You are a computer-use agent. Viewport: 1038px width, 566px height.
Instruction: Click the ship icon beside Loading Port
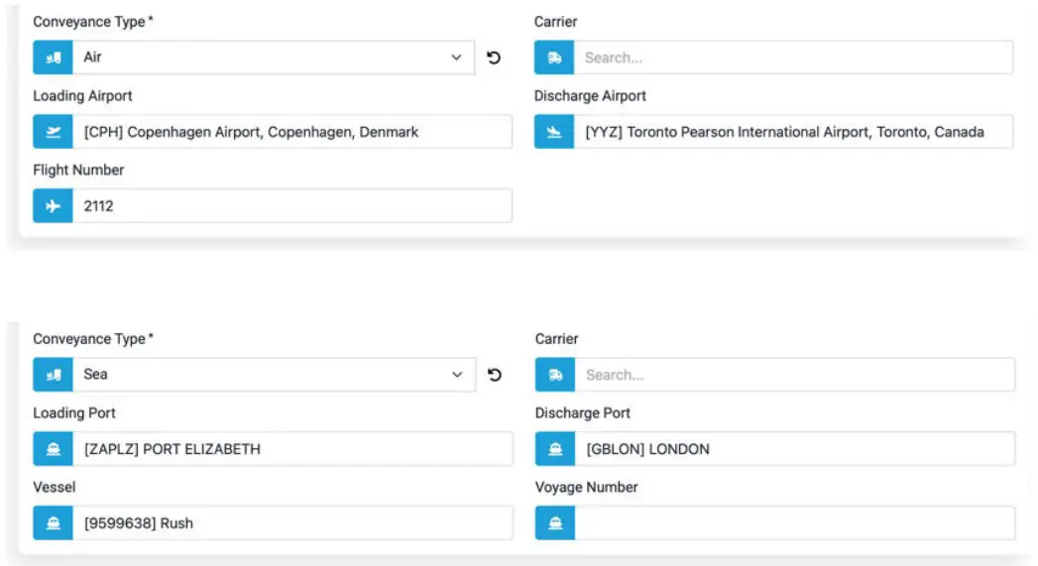(54, 449)
